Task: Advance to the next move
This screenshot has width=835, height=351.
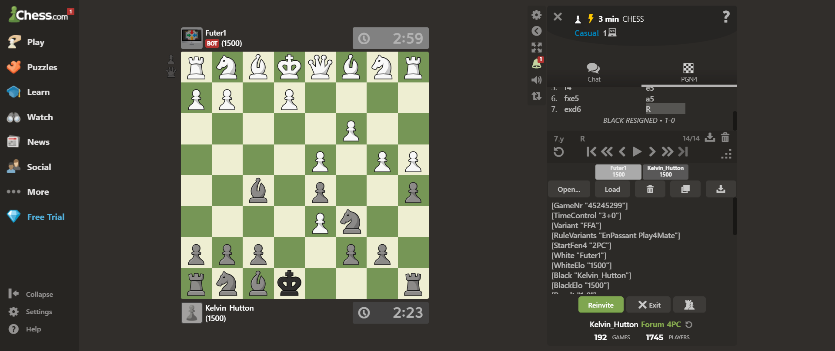Action: pyautogui.click(x=652, y=151)
